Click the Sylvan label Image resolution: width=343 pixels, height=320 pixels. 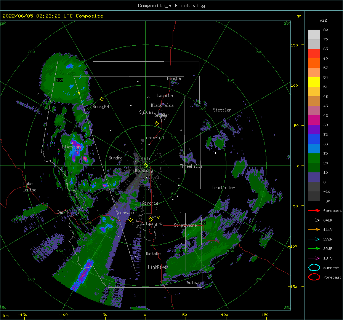pyautogui.click(x=146, y=112)
